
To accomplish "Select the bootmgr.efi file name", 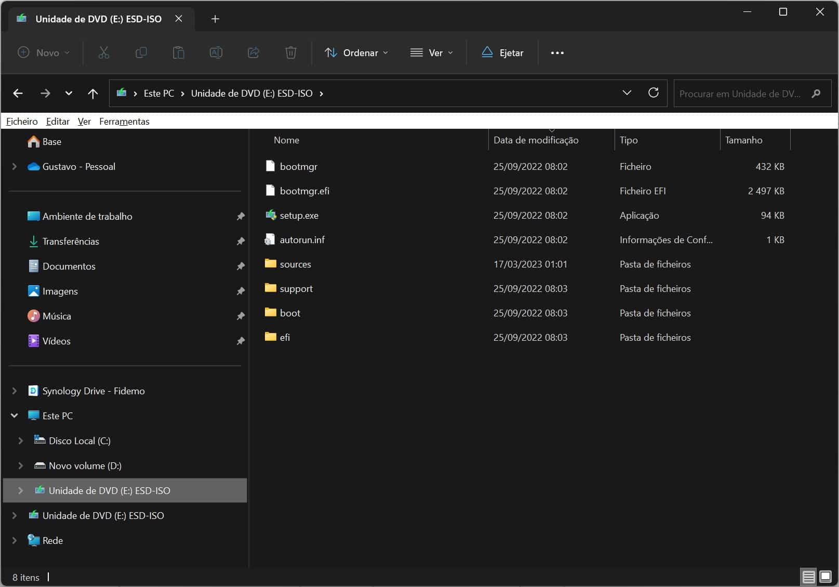I will pyautogui.click(x=304, y=191).
